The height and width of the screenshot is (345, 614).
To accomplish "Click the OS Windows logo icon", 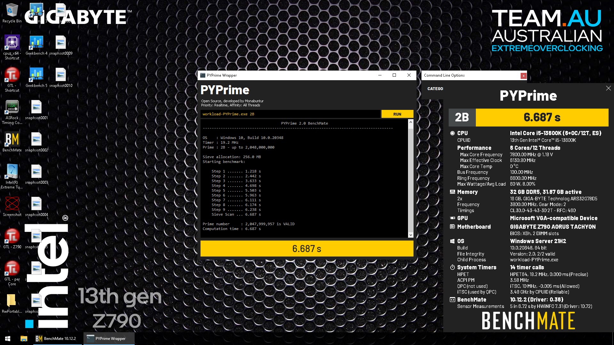I will [x=452, y=241].
